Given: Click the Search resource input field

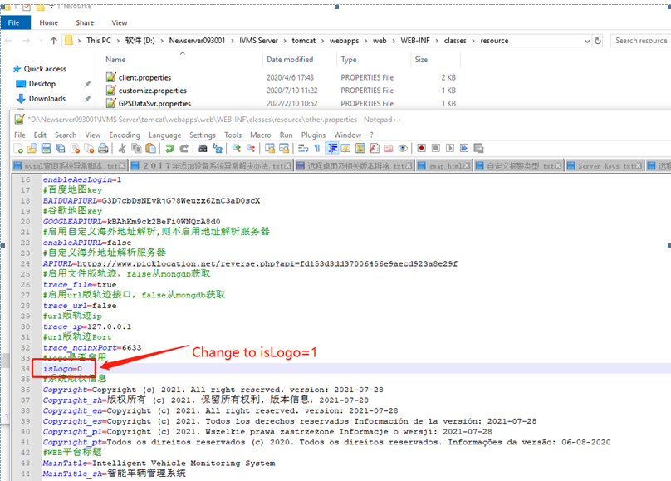Looking at the screenshot, I should [x=640, y=40].
